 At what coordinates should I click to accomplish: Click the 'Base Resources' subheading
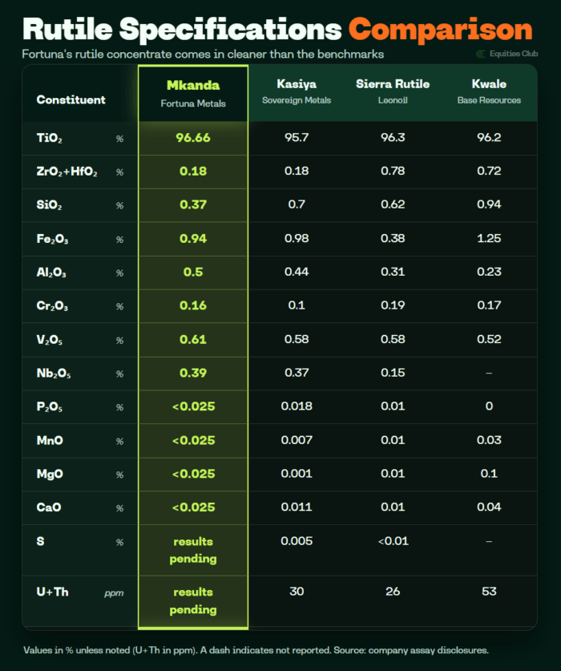[489, 100]
